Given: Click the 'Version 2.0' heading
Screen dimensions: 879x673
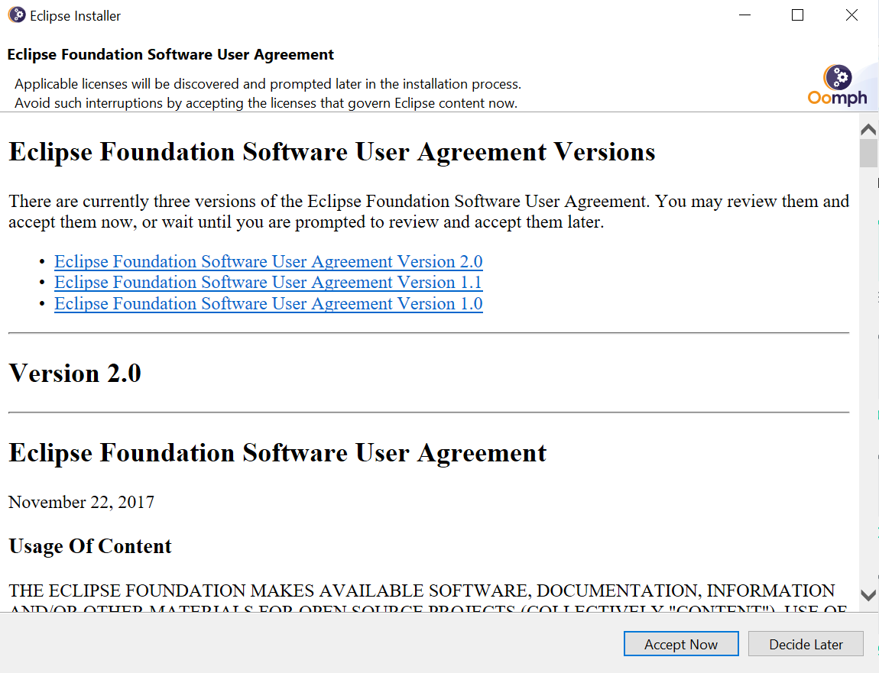Looking at the screenshot, I should click(75, 374).
